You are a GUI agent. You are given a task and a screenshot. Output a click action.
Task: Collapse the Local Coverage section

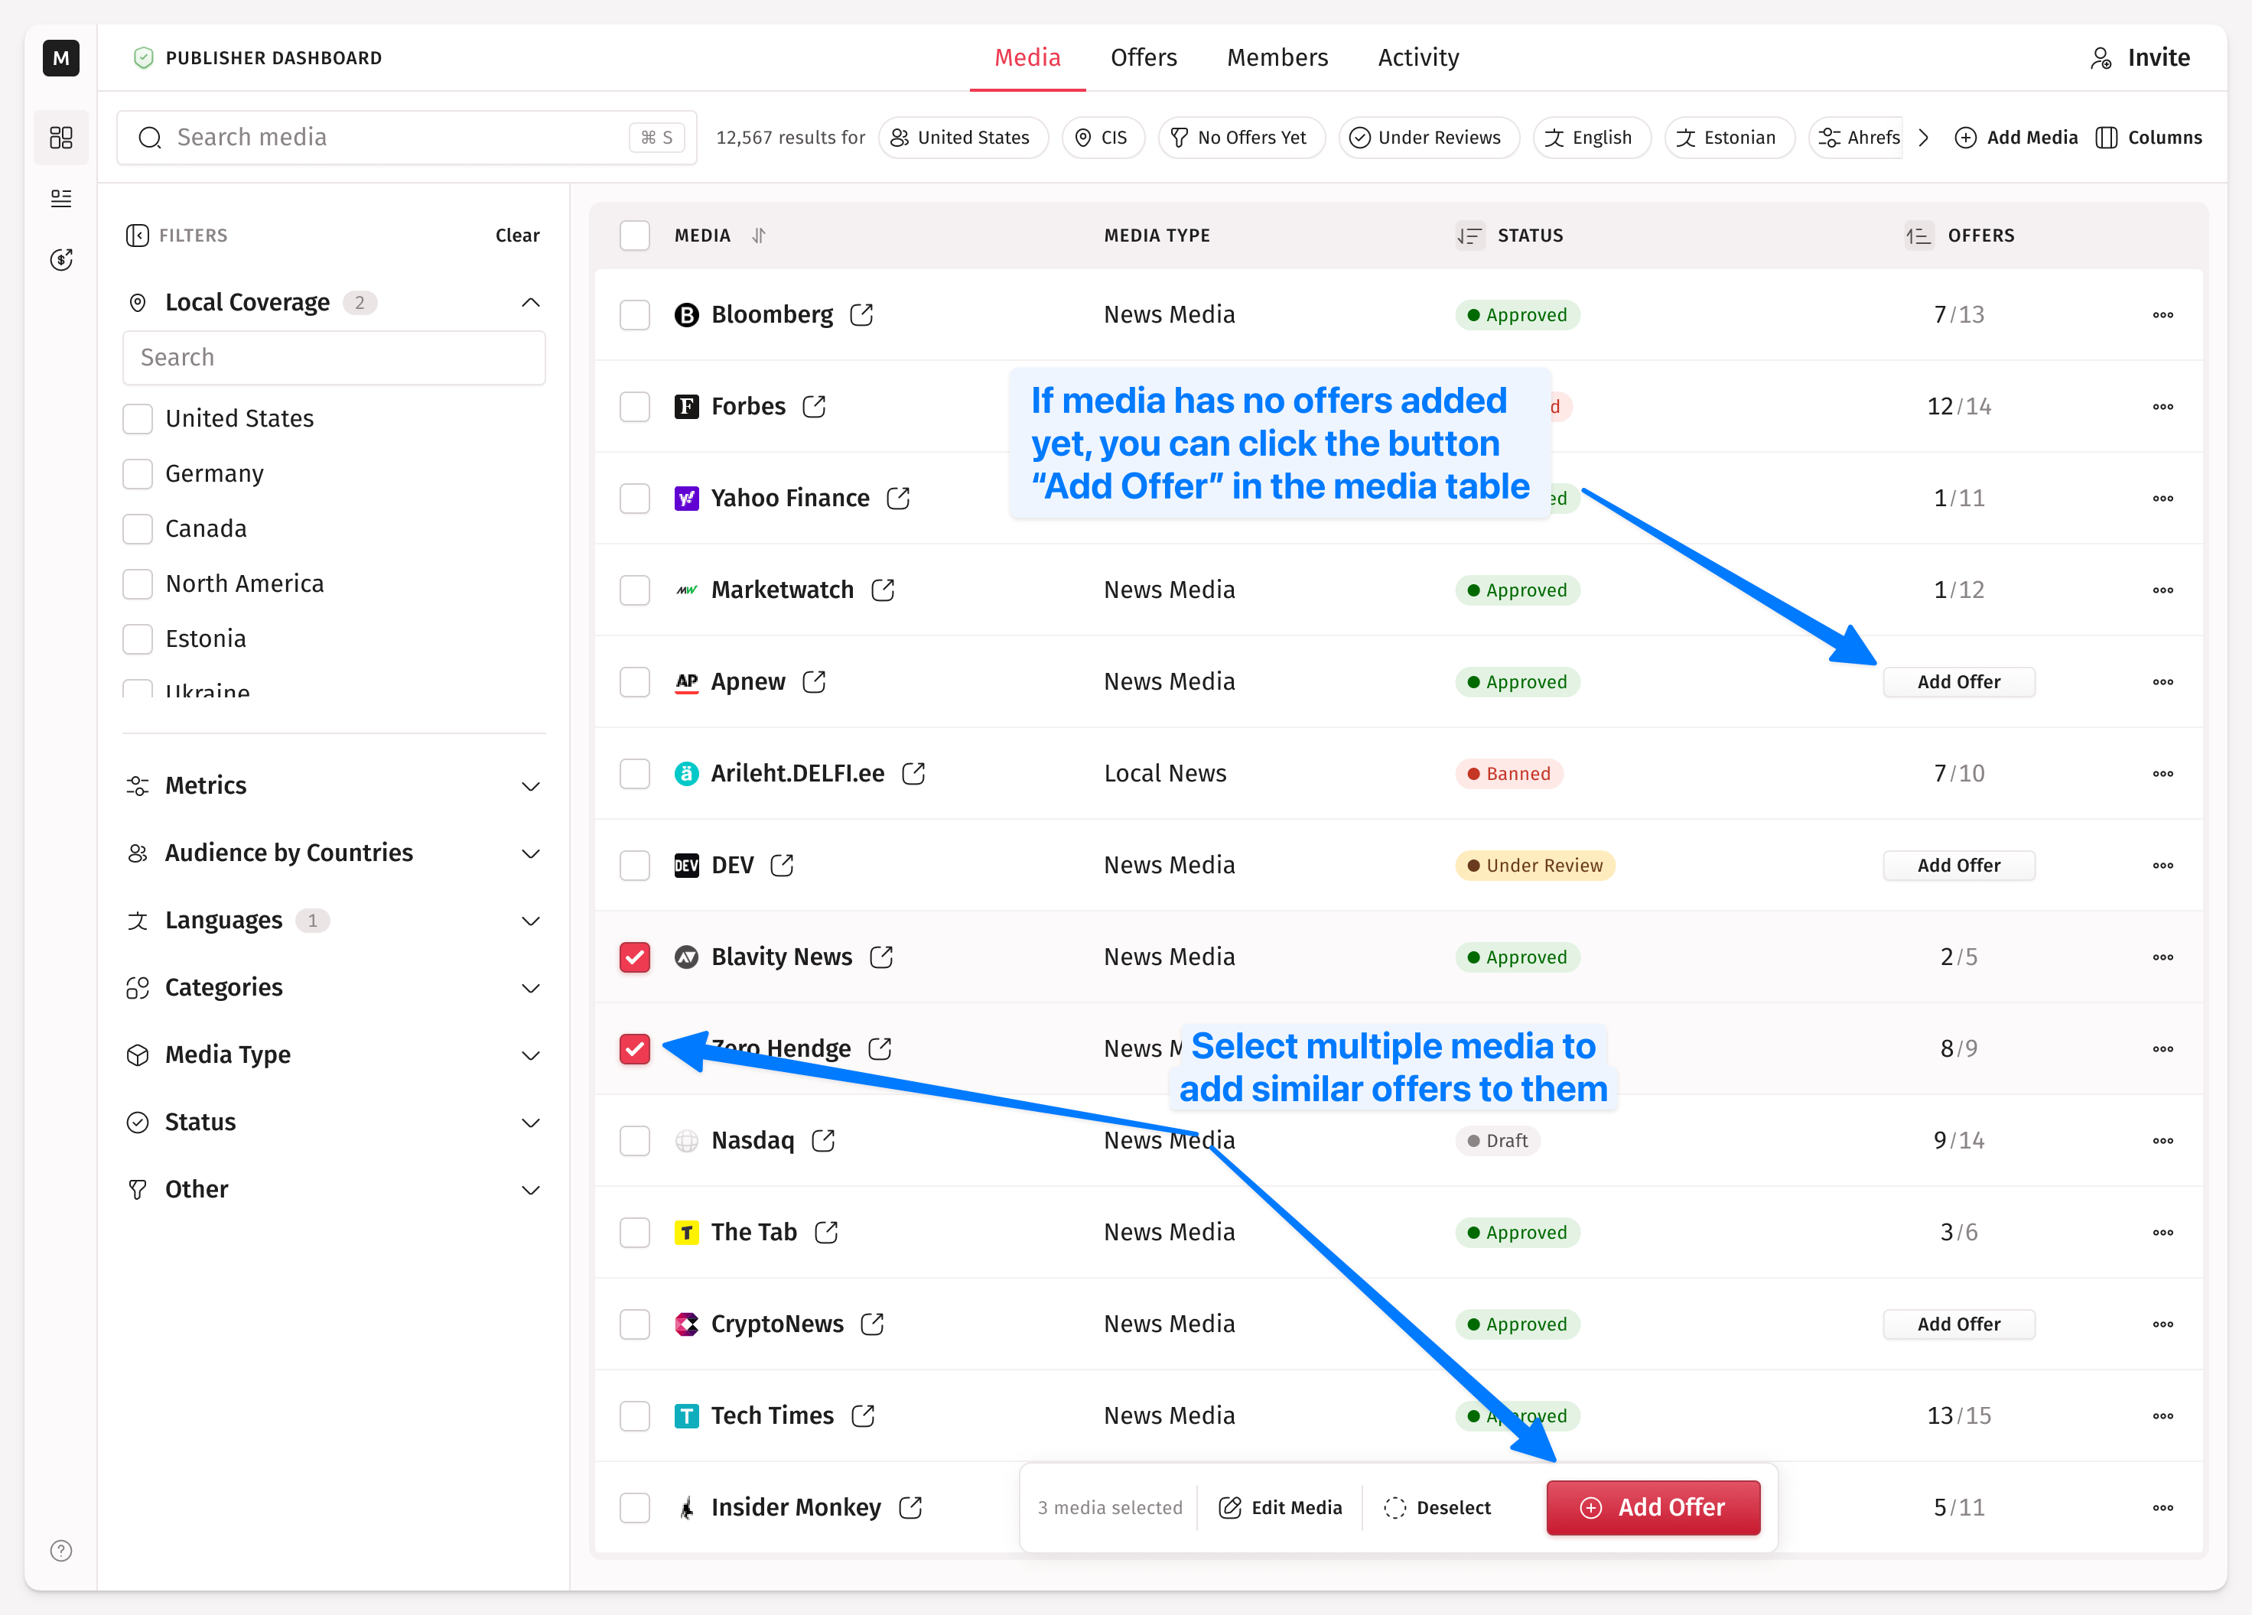point(530,302)
